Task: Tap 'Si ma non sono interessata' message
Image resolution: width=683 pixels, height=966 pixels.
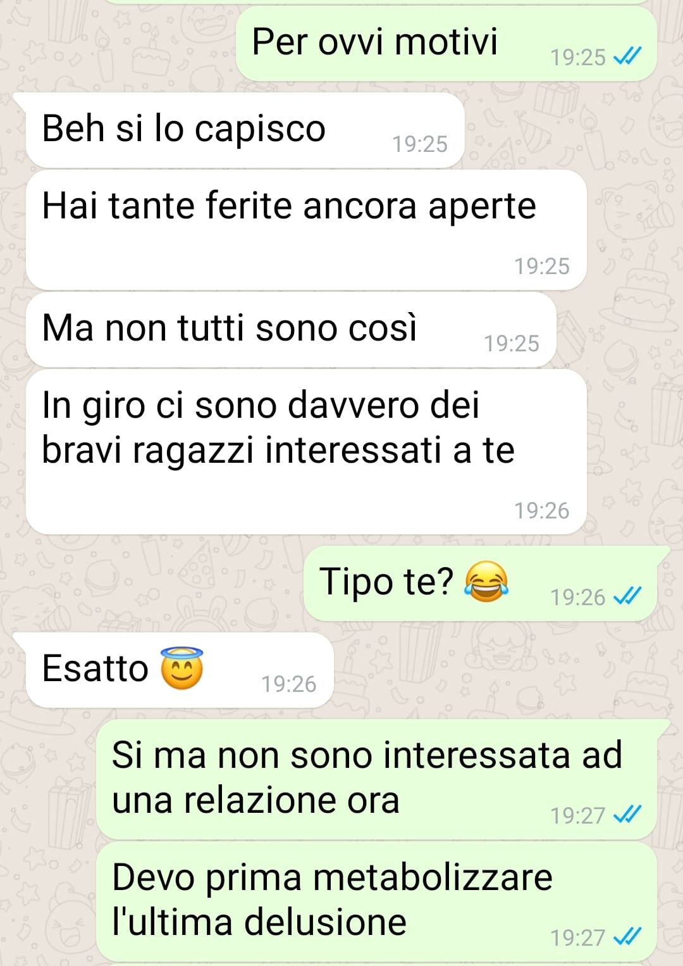Action: 376,779
